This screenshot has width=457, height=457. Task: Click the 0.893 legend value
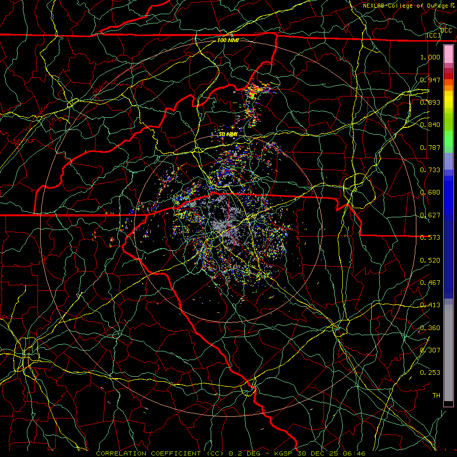[430, 102]
